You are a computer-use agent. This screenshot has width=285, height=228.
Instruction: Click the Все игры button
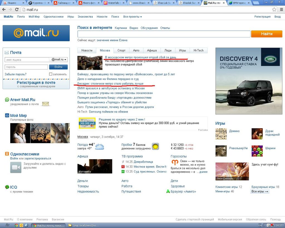[260, 191]
